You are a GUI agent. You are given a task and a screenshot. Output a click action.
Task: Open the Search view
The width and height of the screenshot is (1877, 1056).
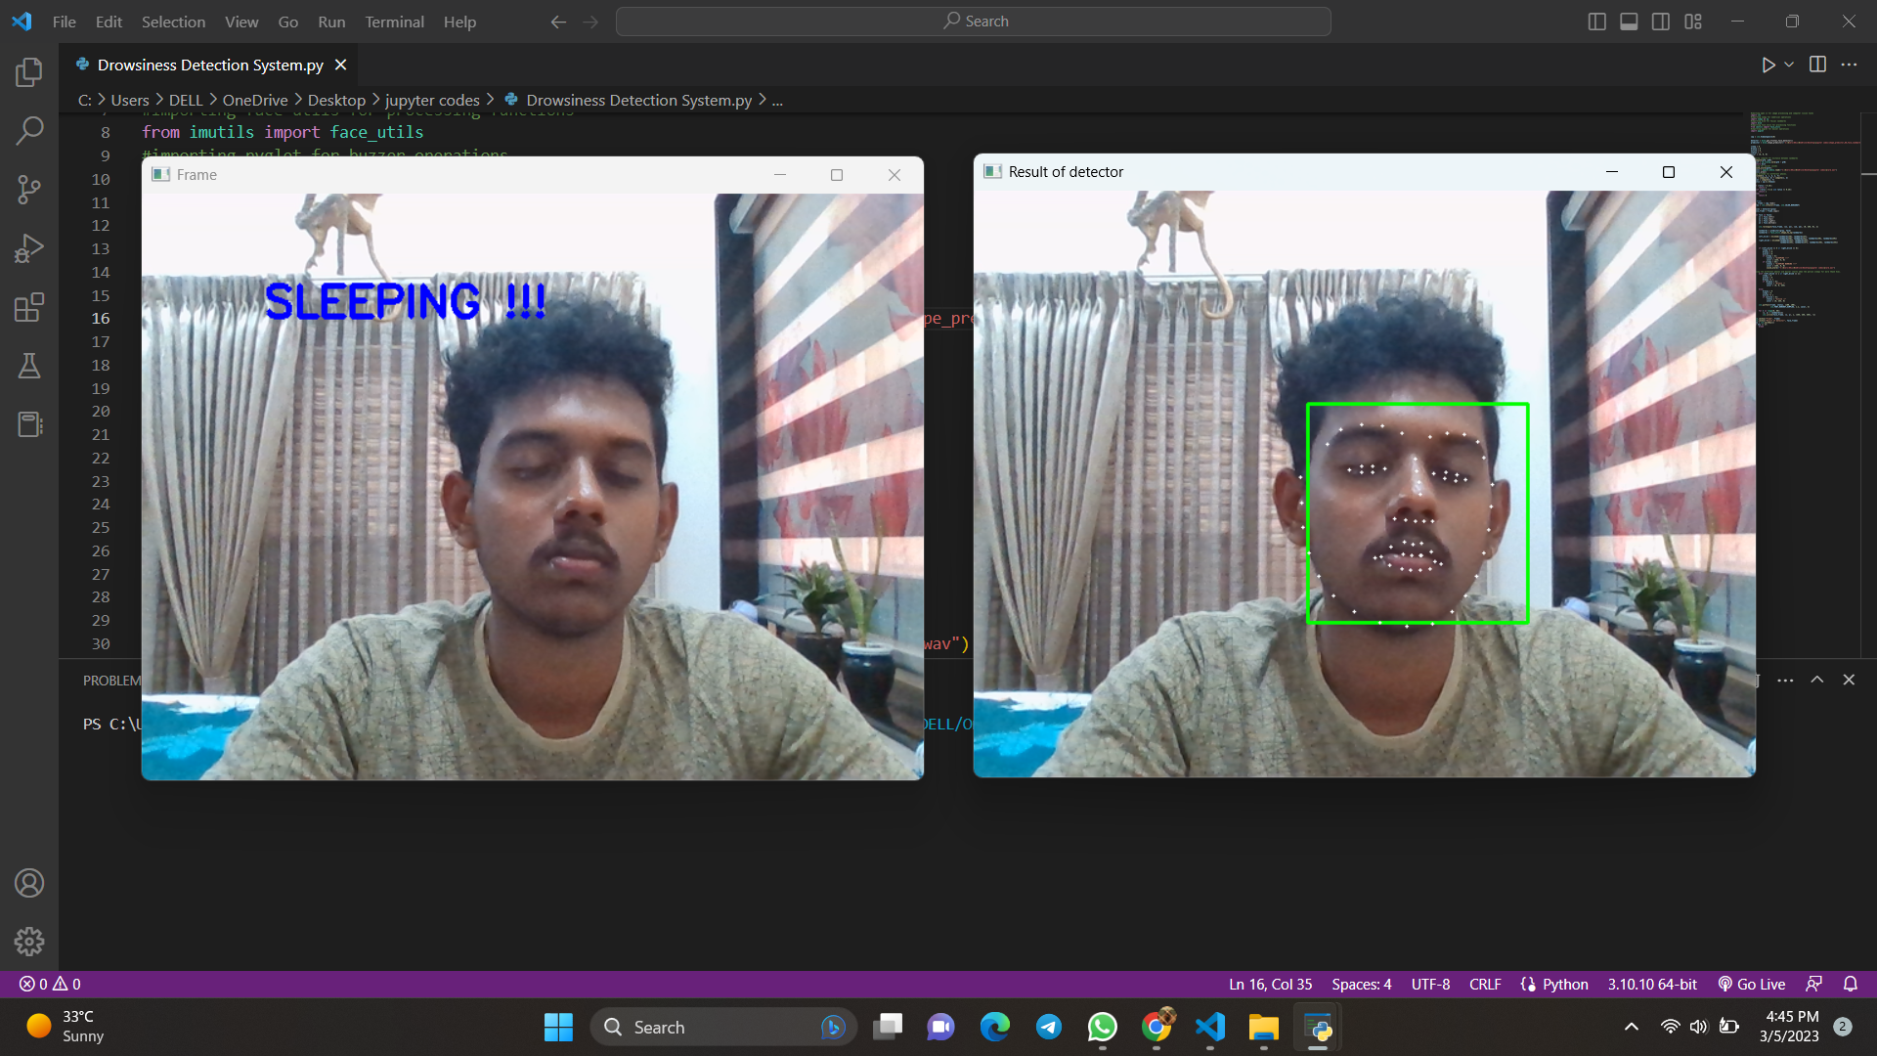[30, 129]
